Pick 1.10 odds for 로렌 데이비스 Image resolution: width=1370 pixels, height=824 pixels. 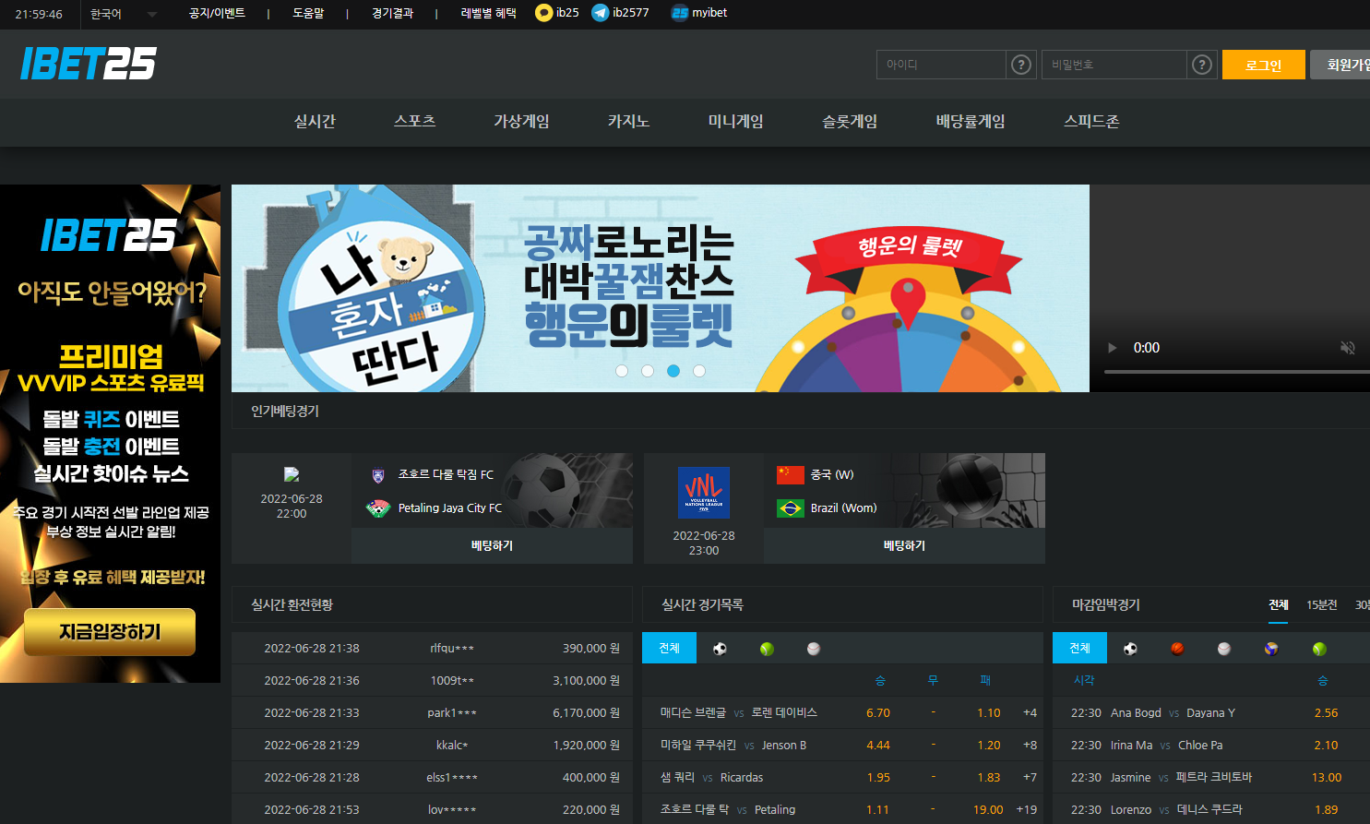tap(989, 712)
